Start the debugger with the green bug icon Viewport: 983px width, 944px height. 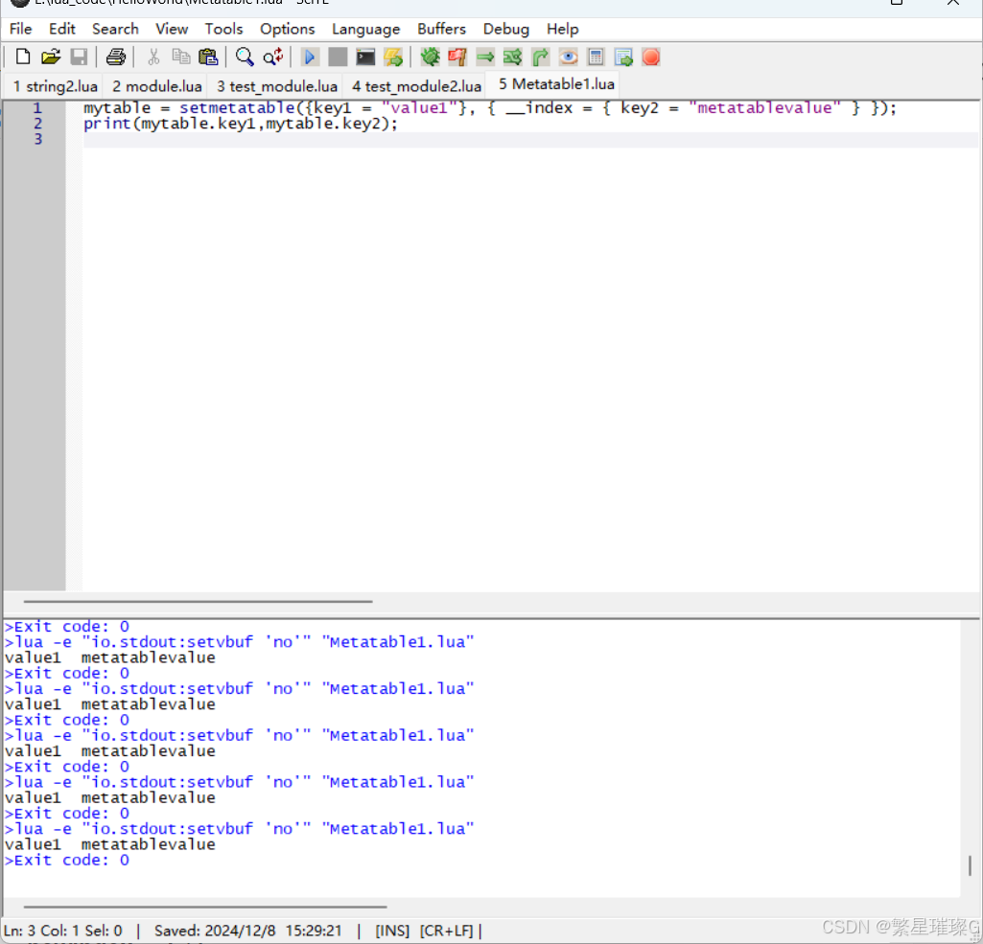tap(429, 57)
